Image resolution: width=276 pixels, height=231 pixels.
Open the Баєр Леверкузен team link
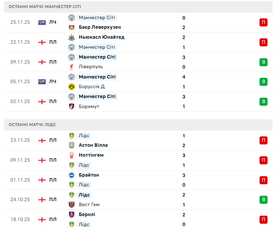[100, 27]
